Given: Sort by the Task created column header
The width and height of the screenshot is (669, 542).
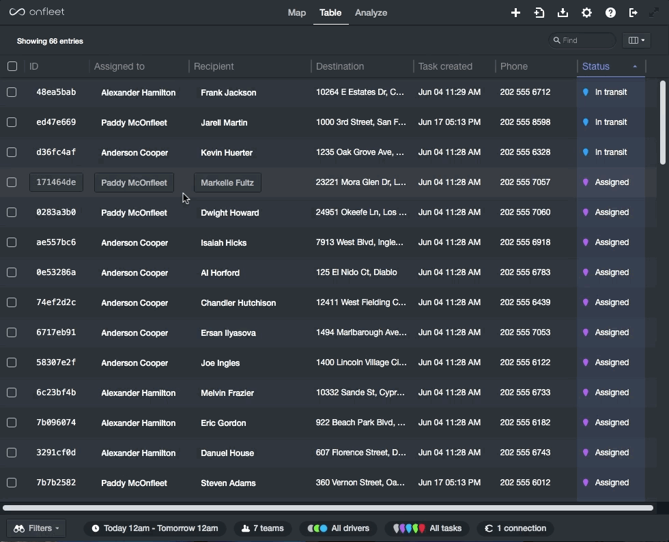Looking at the screenshot, I should click(x=445, y=66).
